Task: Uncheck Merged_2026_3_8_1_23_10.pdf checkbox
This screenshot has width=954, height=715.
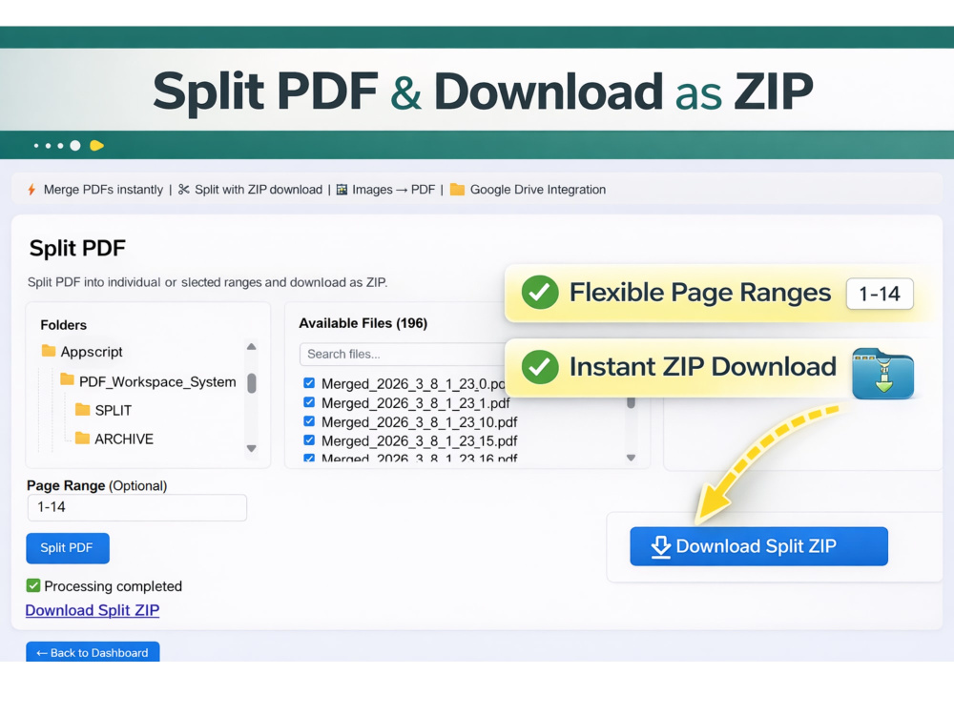Action: coord(309,420)
